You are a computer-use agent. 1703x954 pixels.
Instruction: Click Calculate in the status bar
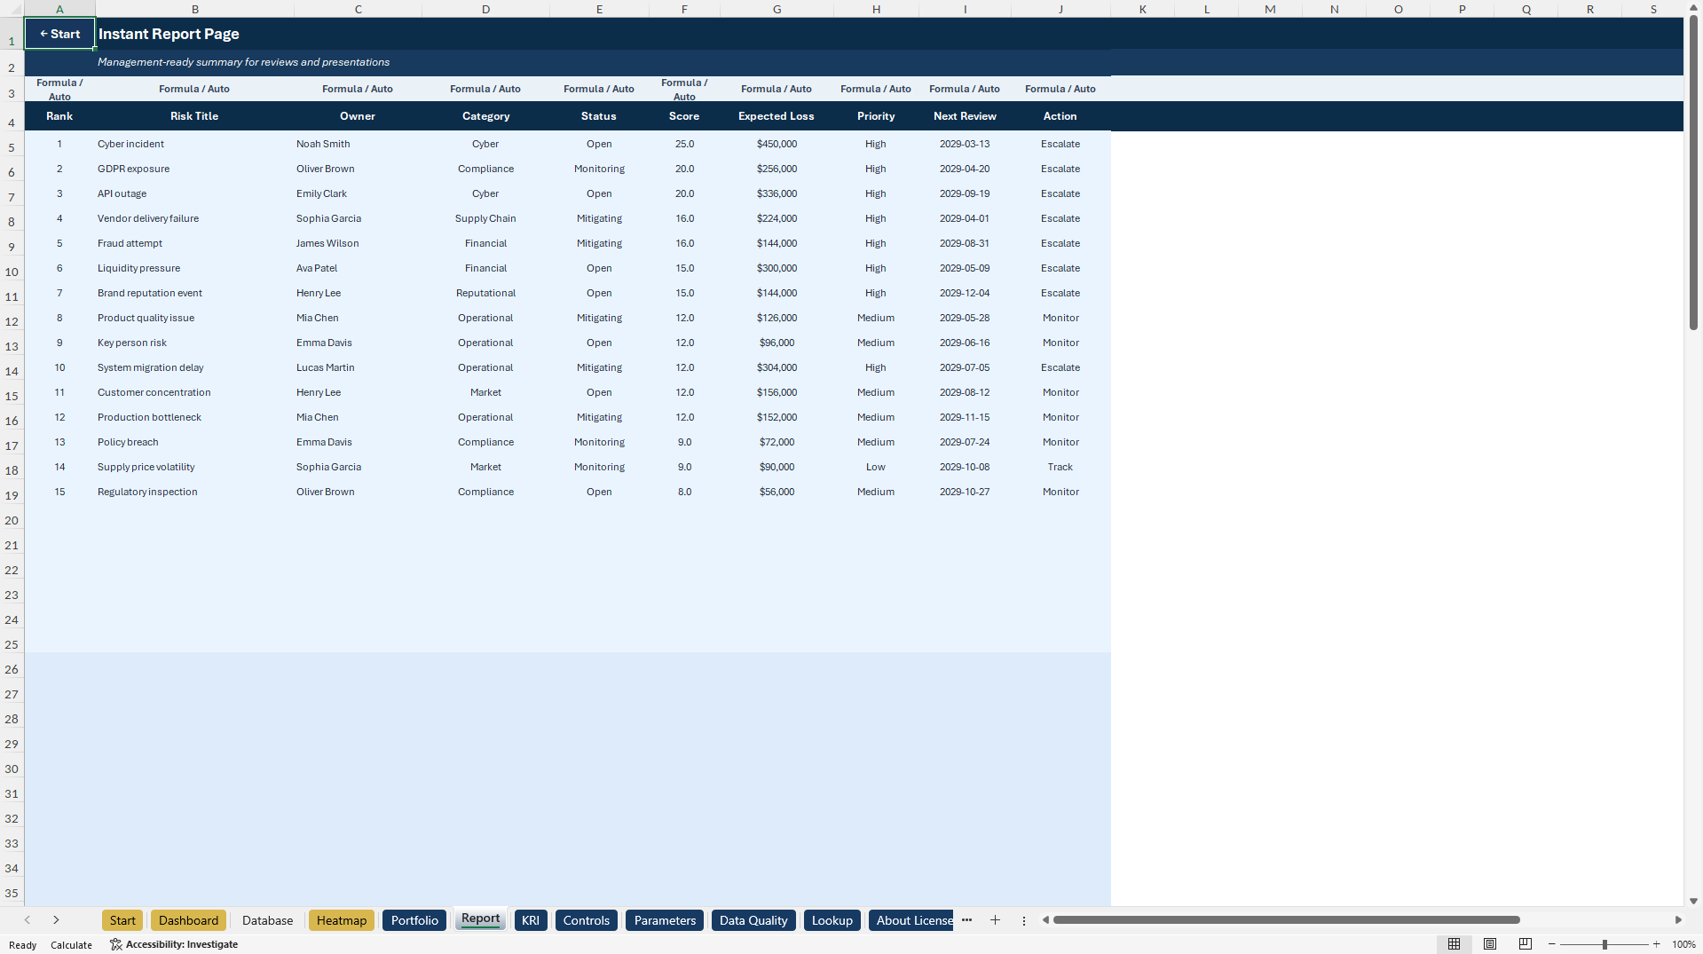click(71, 945)
